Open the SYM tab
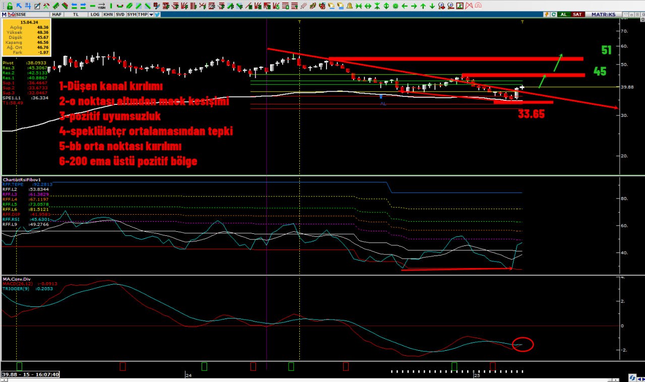 tap(132, 15)
